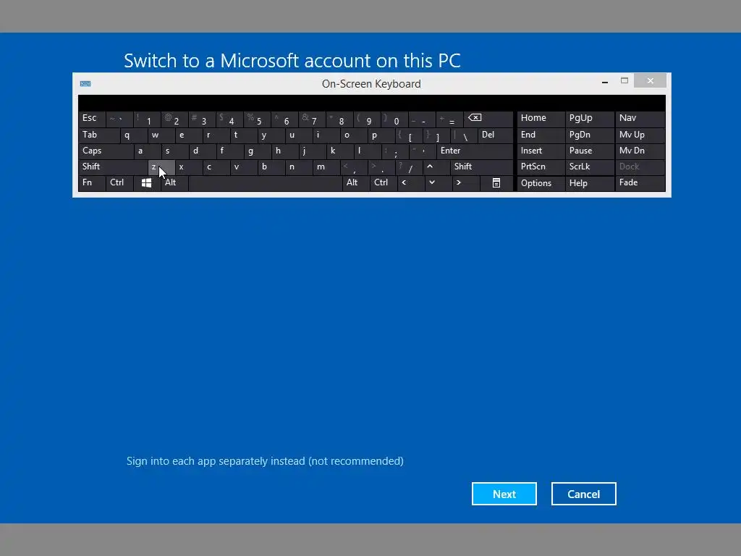
Task: Click the Enter key
Action: (x=475, y=151)
